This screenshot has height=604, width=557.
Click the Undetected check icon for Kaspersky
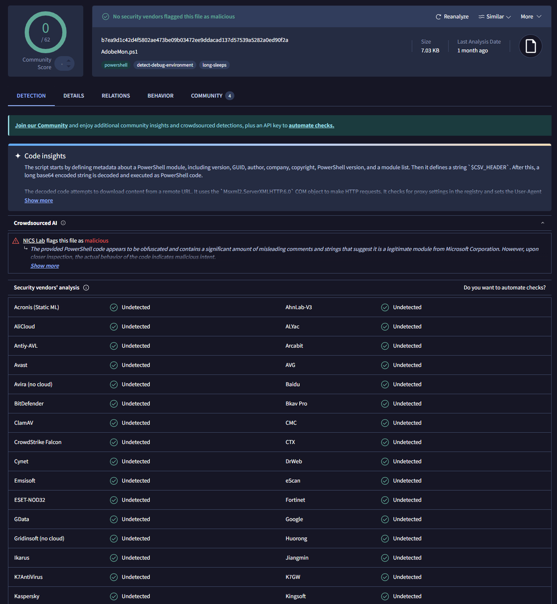114,596
